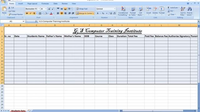
Task: Select Top Align for cell
Action: pos(58,9)
